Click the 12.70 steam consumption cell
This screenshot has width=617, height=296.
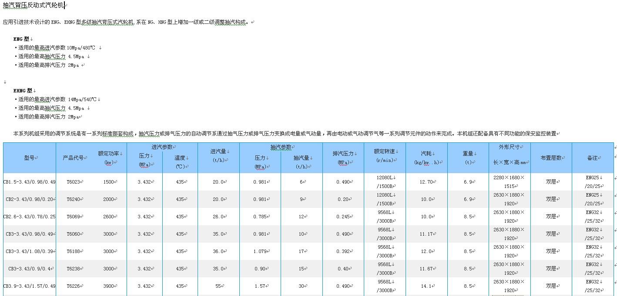pos(426,182)
